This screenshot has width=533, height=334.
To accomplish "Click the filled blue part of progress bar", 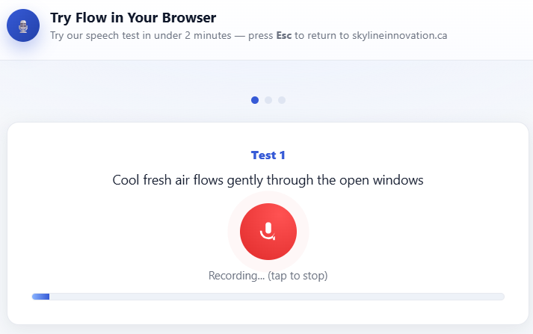I will tap(40, 297).
